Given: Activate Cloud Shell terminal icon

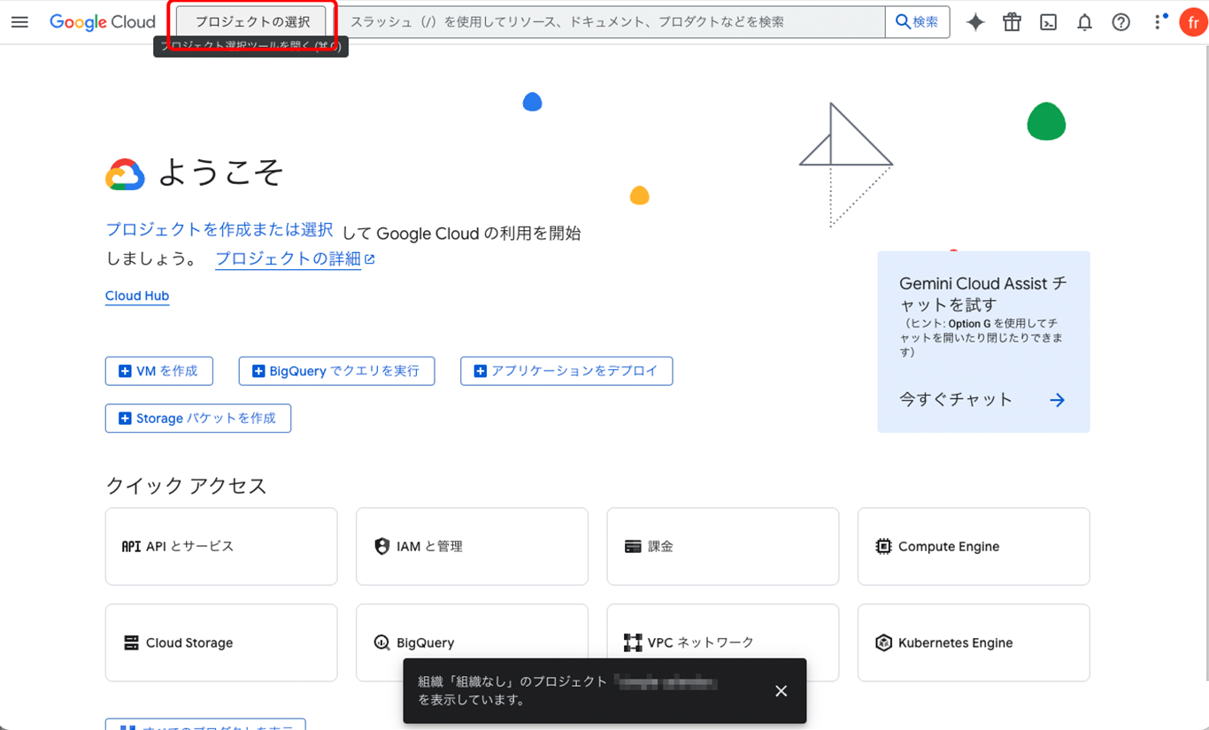Looking at the screenshot, I should [x=1048, y=22].
